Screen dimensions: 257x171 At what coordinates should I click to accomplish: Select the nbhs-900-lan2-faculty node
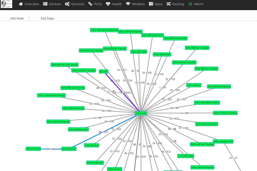click(x=219, y=87)
